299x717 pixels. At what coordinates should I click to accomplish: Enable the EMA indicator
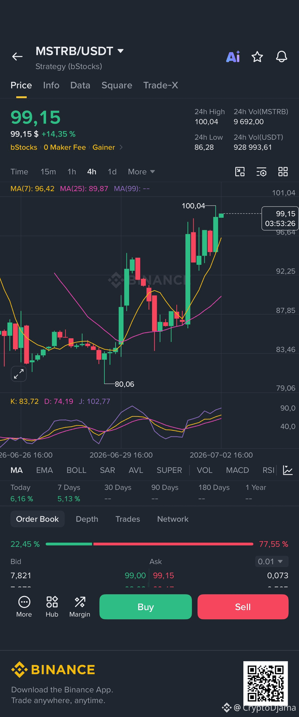coord(44,470)
